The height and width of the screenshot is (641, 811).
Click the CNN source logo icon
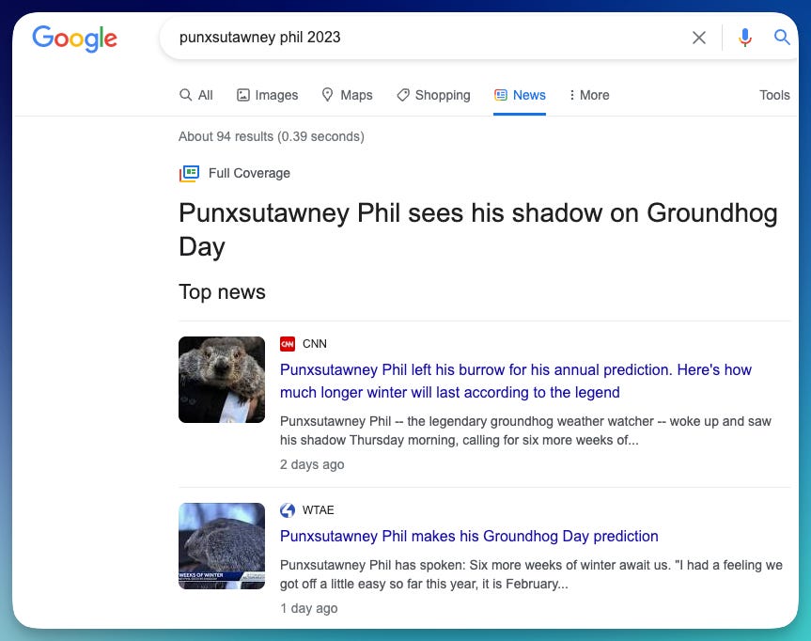(288, 344)
